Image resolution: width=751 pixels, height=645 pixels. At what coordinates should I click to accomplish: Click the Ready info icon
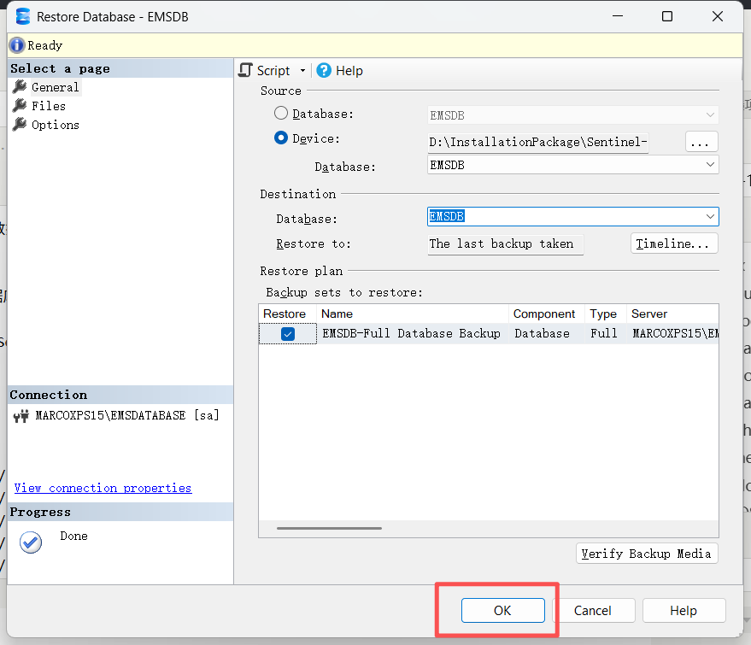click(17, 45)
